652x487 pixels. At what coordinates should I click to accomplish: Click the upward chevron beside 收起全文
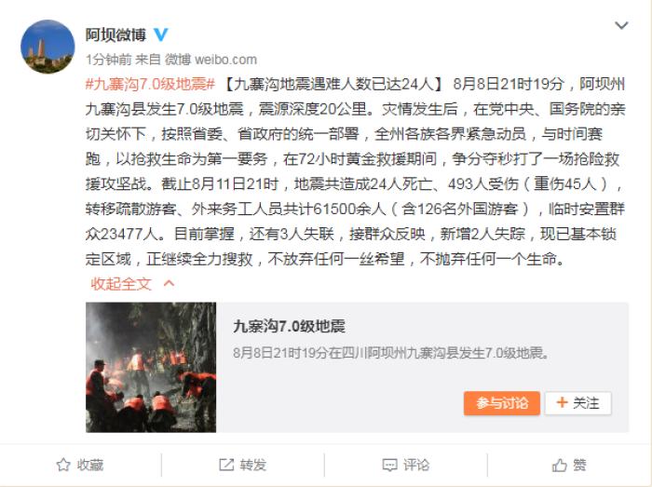coord(169,283)
